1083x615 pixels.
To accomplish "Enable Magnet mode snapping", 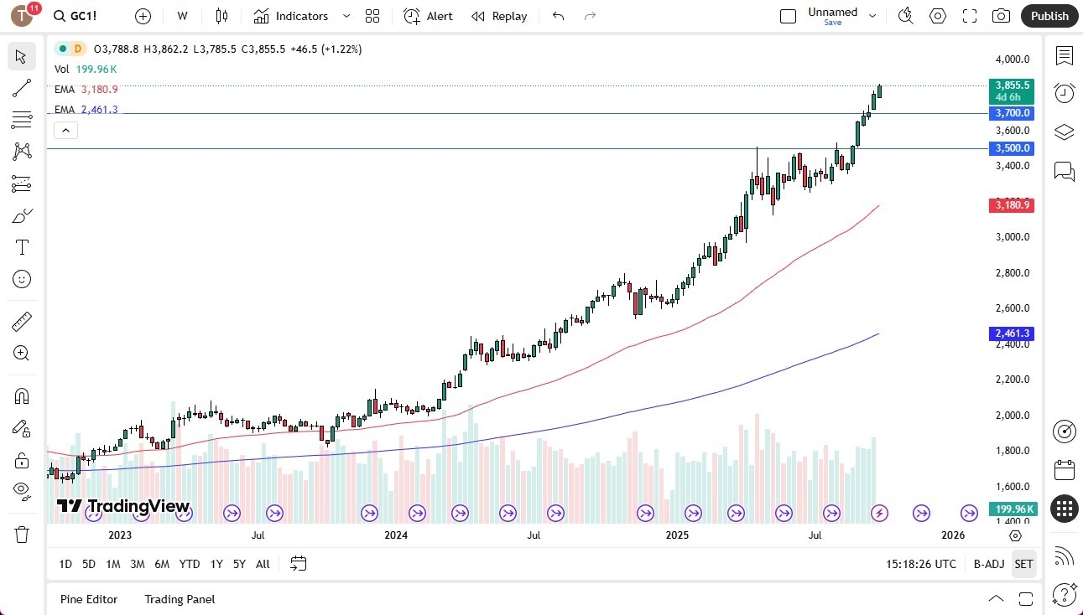I will click(x=21, y=395).
